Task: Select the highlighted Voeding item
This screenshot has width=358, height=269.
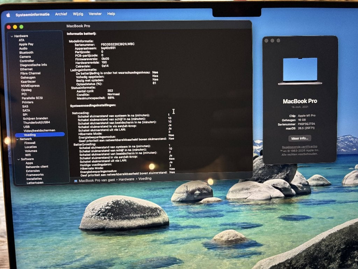Action: (x=40, y=135)
